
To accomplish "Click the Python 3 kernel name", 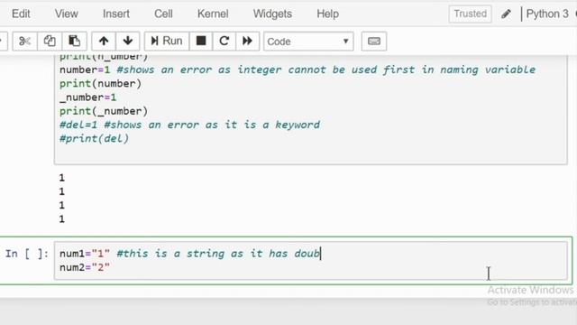I will 547,14.
